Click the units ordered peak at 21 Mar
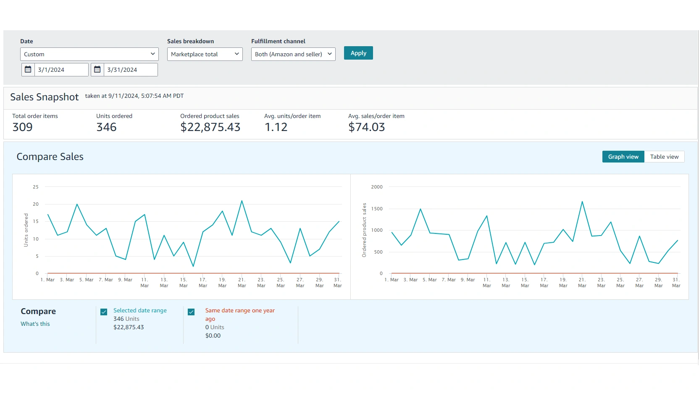This screenshot has height=393, width=699. click(x=242, y=201)
